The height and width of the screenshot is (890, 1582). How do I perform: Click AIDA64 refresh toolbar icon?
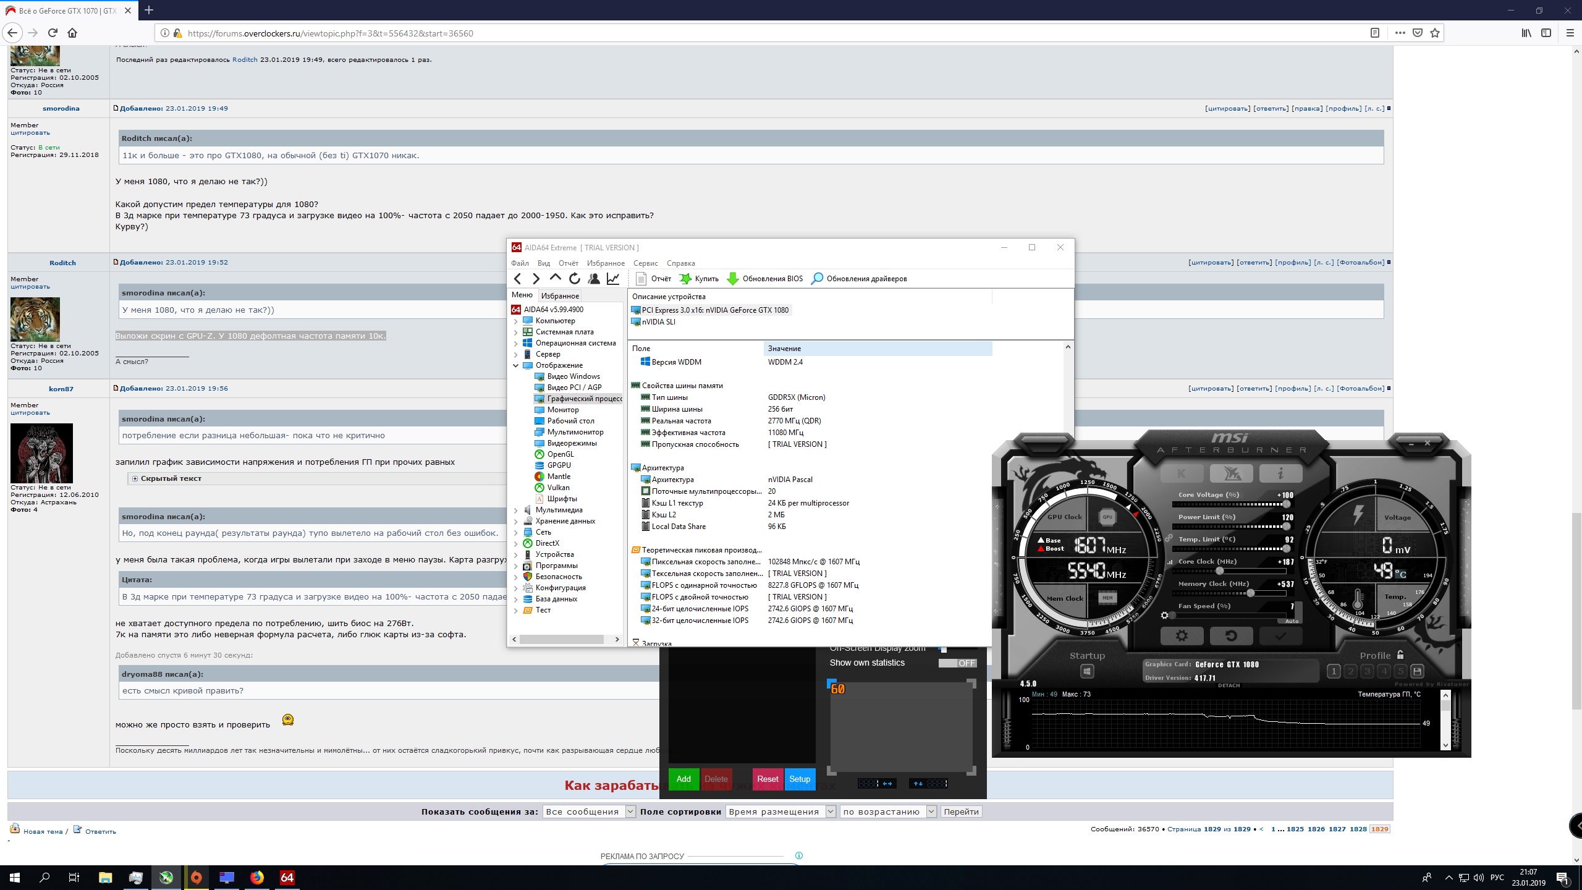(x=575, y=279)
